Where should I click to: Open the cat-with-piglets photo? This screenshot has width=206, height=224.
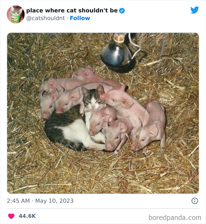pyautogui.click(x=103, y=113)
